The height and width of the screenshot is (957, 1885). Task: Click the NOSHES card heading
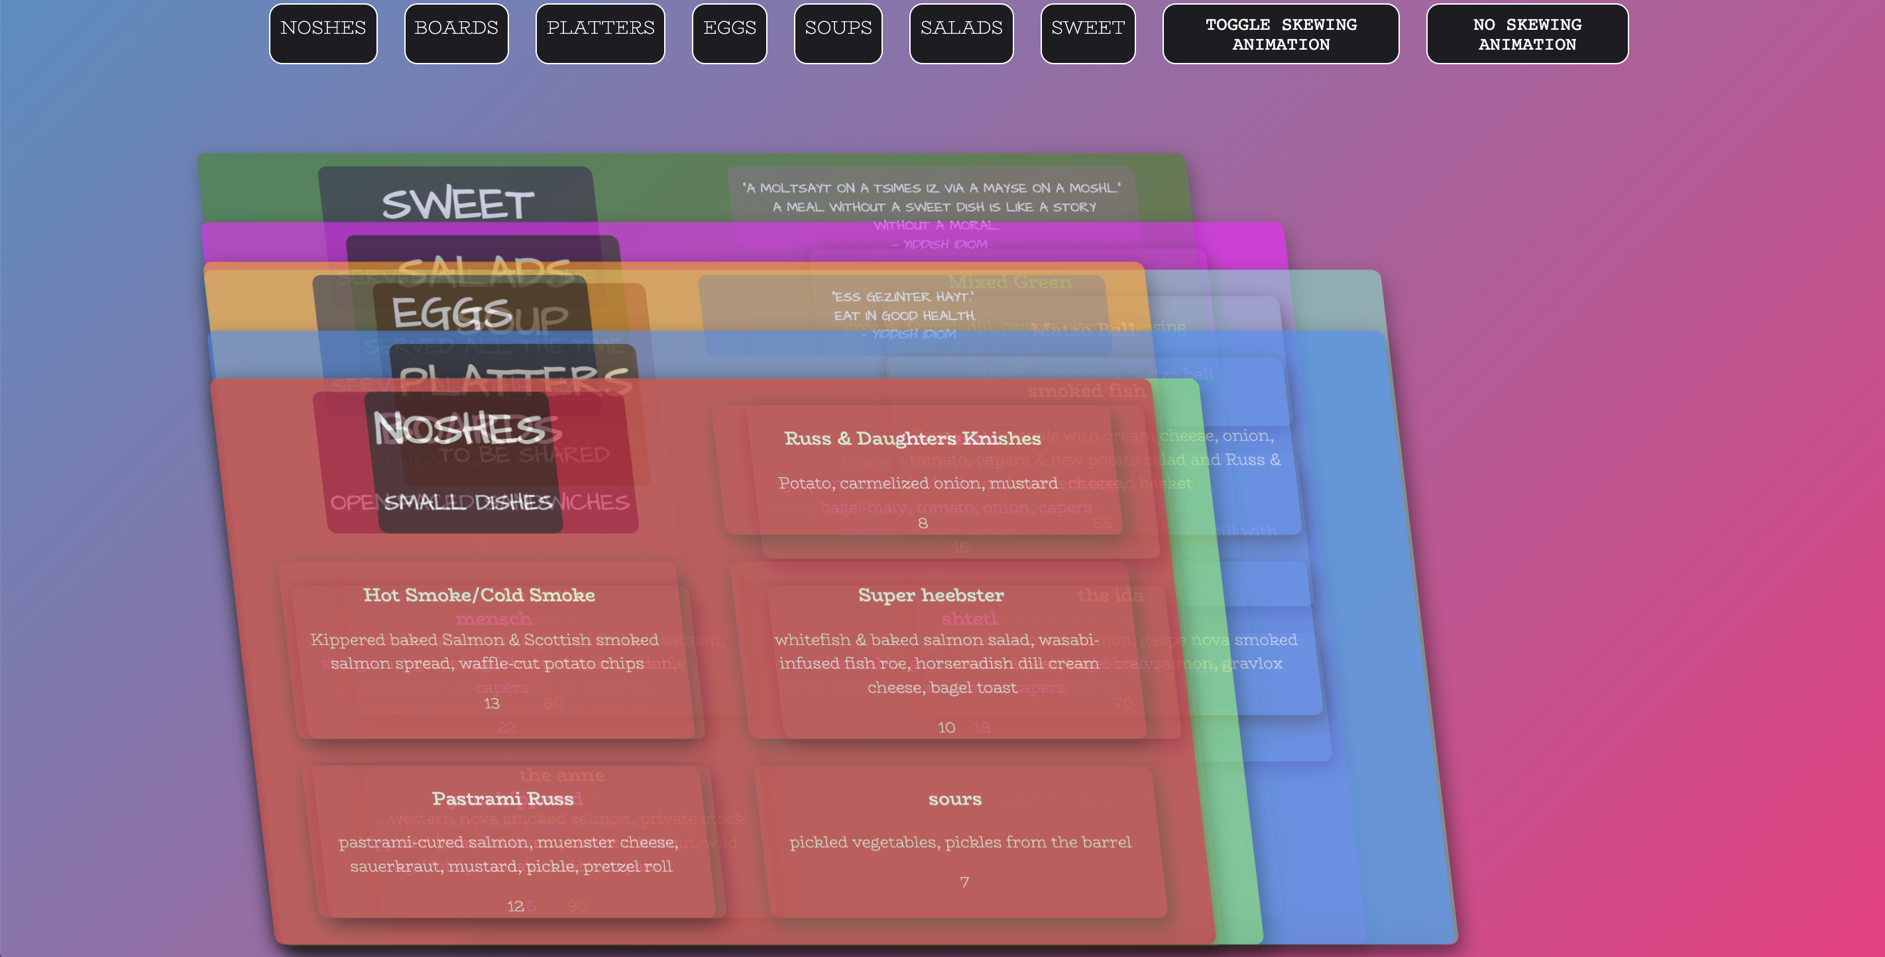(x=459, y=429)
